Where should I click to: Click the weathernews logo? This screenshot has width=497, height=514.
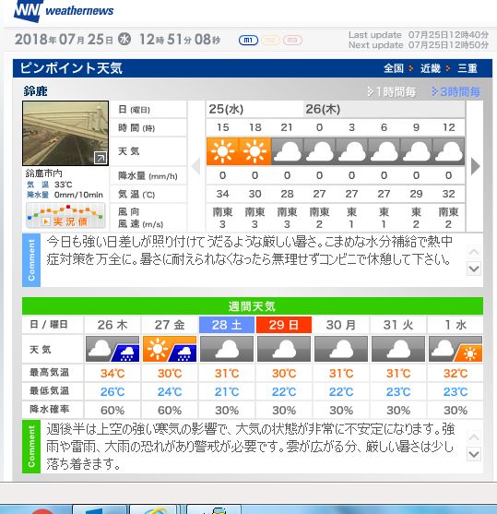pos(64,10)
